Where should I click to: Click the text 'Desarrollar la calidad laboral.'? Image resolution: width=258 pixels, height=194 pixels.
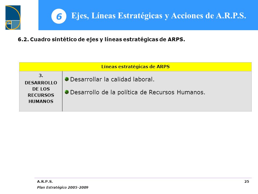112,79
